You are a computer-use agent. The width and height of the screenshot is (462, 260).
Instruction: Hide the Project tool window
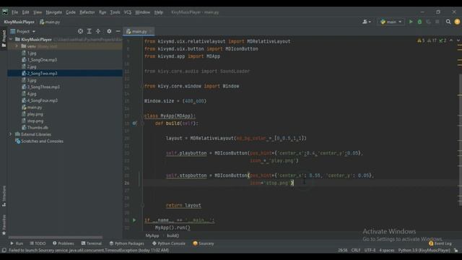tap(118, 31)
